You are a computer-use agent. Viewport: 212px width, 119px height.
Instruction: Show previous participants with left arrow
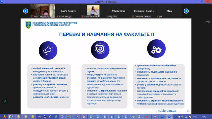(26, 11)
